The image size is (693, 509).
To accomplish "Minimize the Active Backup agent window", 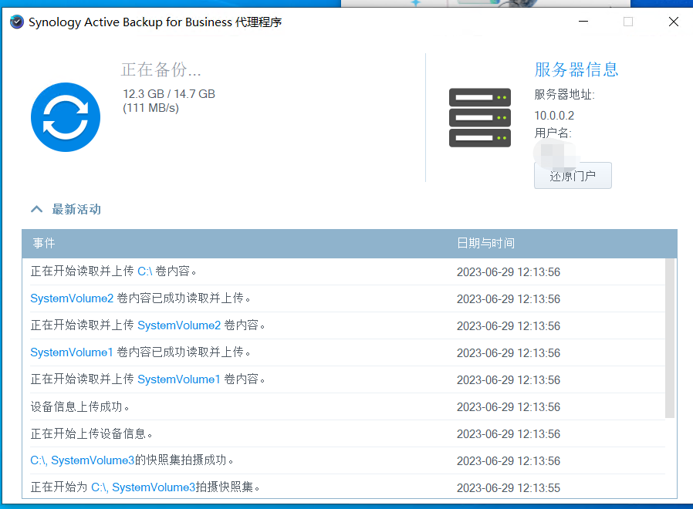I will [x=583, y=22].
